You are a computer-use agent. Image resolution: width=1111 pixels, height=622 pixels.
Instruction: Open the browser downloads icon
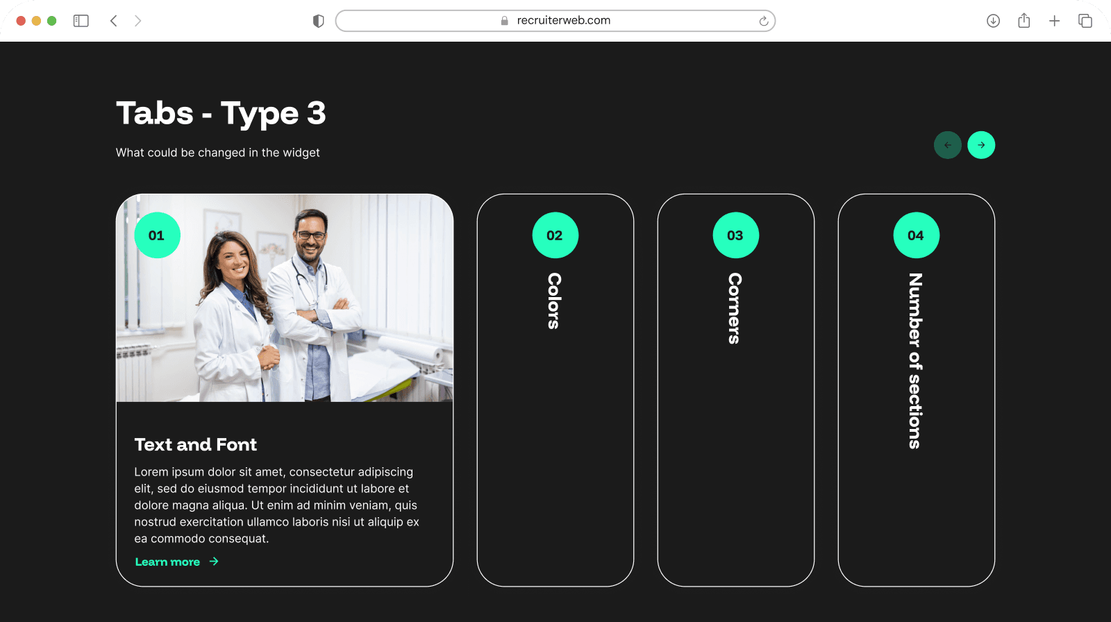pos(993,21)
